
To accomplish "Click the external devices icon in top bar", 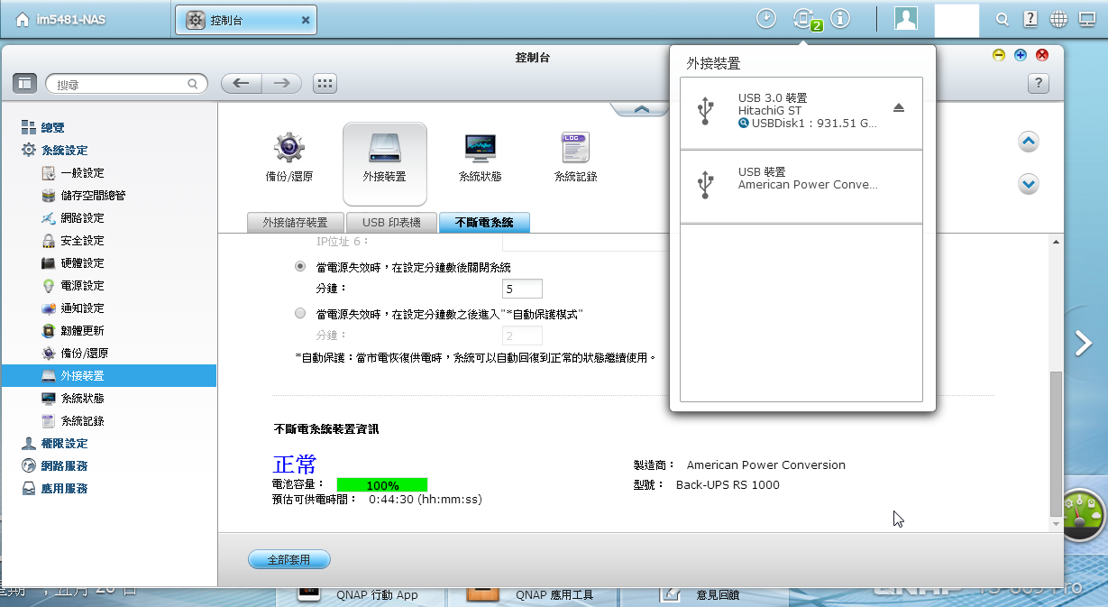I will [x=802, y=19].
